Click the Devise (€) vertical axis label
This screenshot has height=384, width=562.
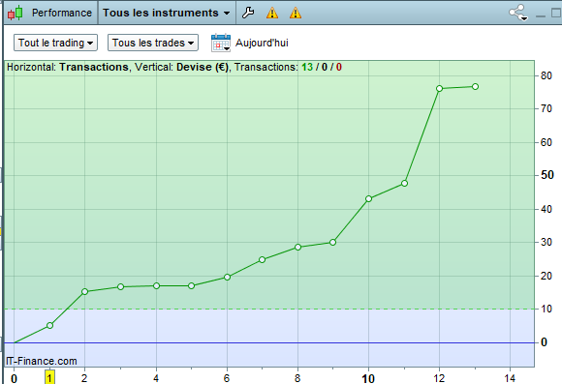pos(203,67)
